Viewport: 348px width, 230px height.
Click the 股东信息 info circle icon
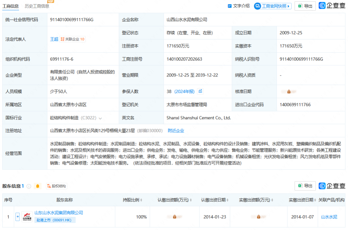pos(29,186)
